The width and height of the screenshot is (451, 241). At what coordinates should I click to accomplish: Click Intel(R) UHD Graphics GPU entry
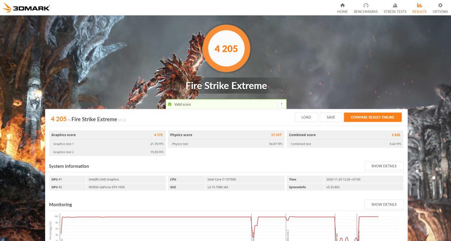(103, 179)
